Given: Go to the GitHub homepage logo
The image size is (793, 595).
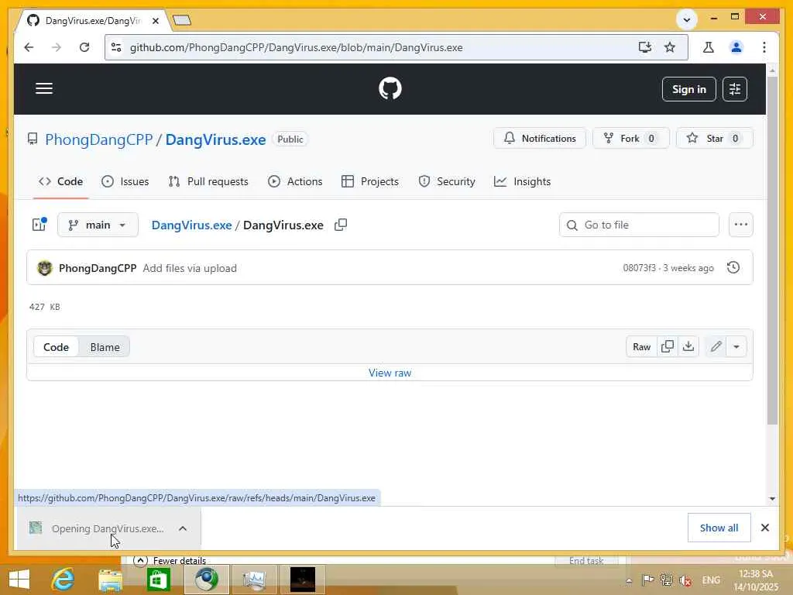Looking at the screenshot, I should (x=390, y=88).
